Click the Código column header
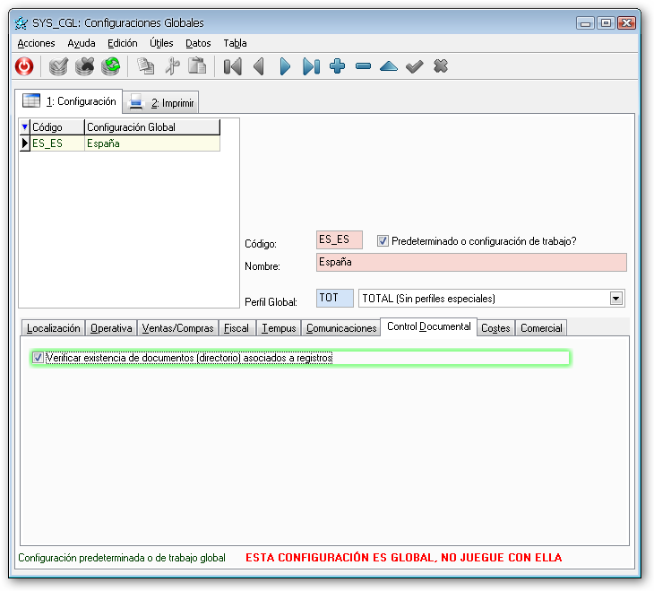 pyautogui.click(x=57, y=127)
